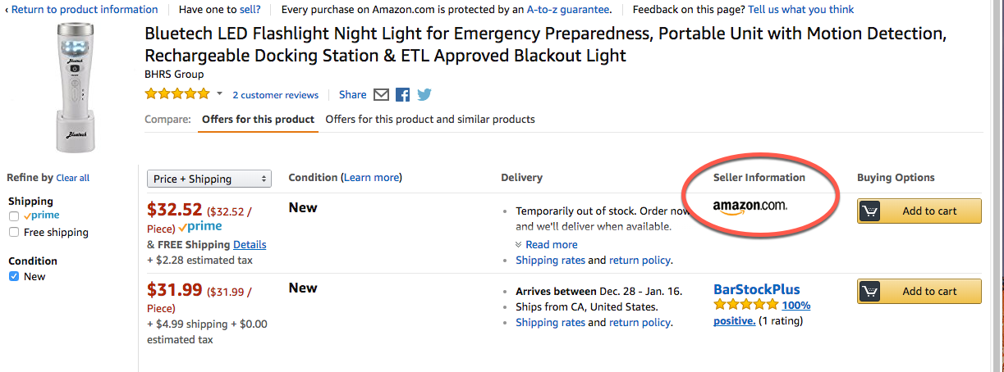Expand the star rating dropdown arrow
Viewport: 1004px width, 372px height.
(220, 94)
